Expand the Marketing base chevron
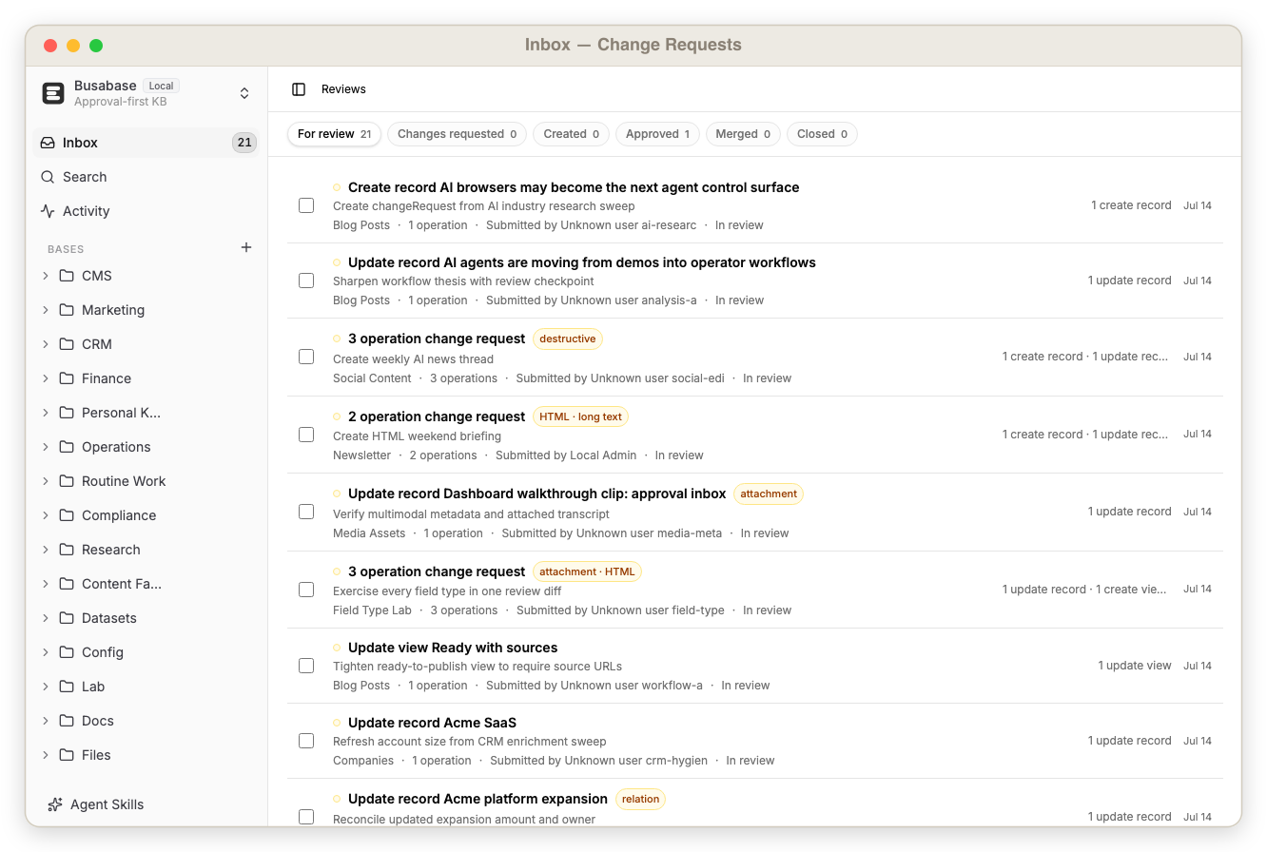1267x852 pixels. pyautogui.click(x=45, y=310)
